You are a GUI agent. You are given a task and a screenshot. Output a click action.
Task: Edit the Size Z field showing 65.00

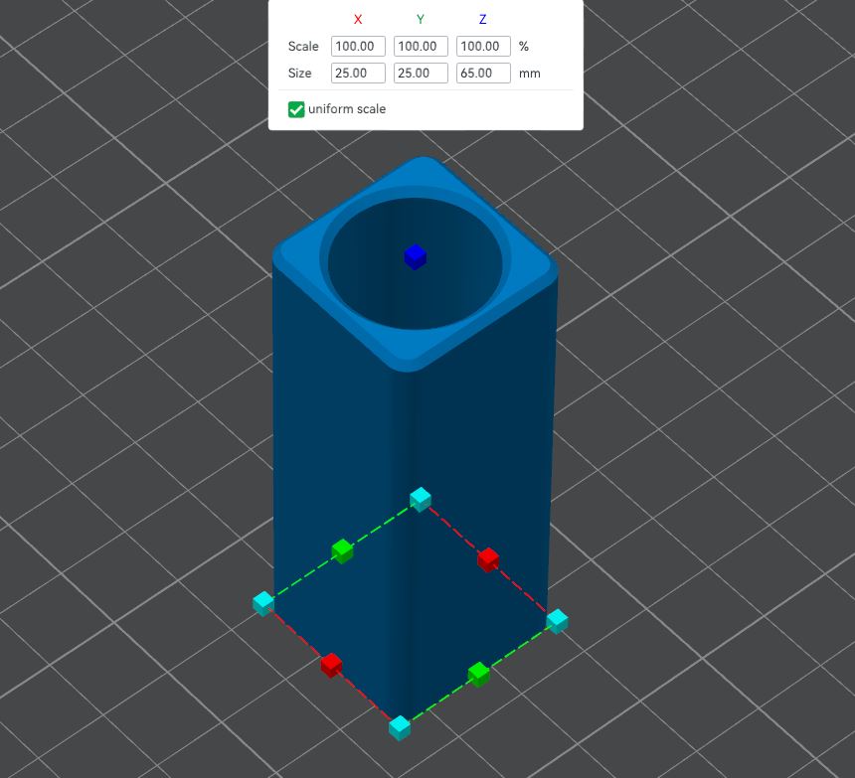[x=483, y=73]
